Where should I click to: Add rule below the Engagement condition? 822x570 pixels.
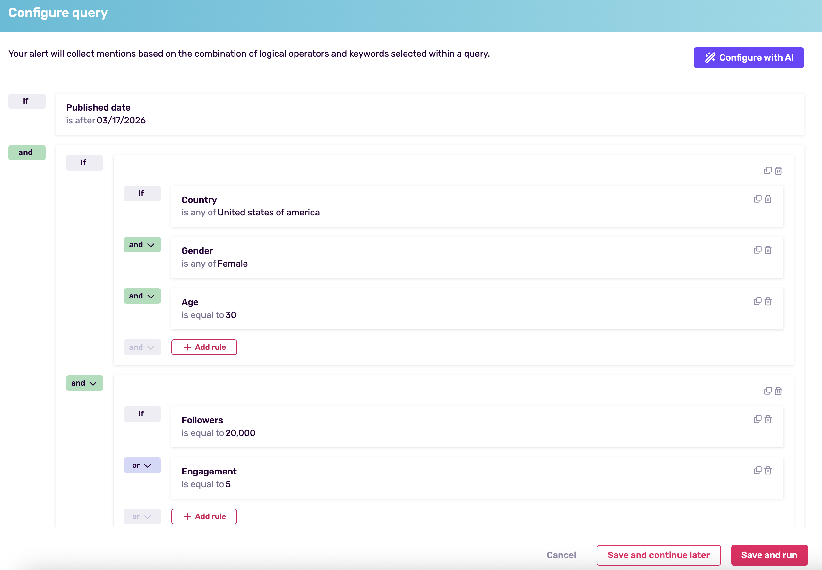point(204,516)
